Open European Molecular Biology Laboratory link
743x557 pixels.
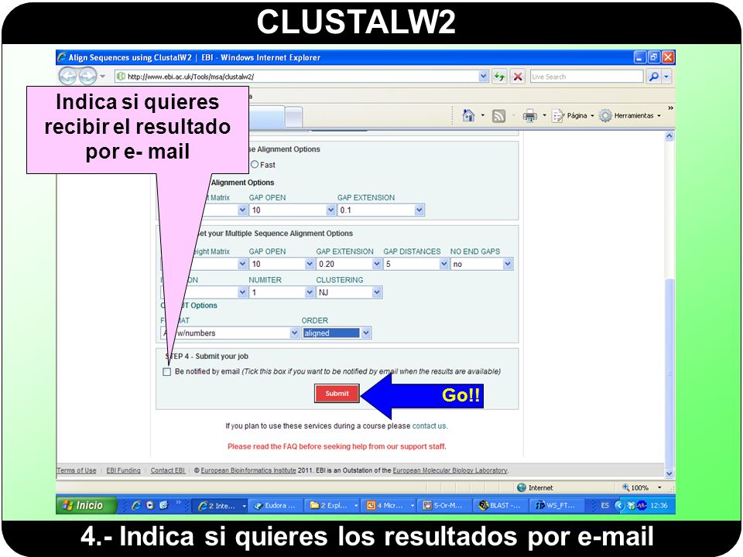pyautogui.click(x=450, y=470)
